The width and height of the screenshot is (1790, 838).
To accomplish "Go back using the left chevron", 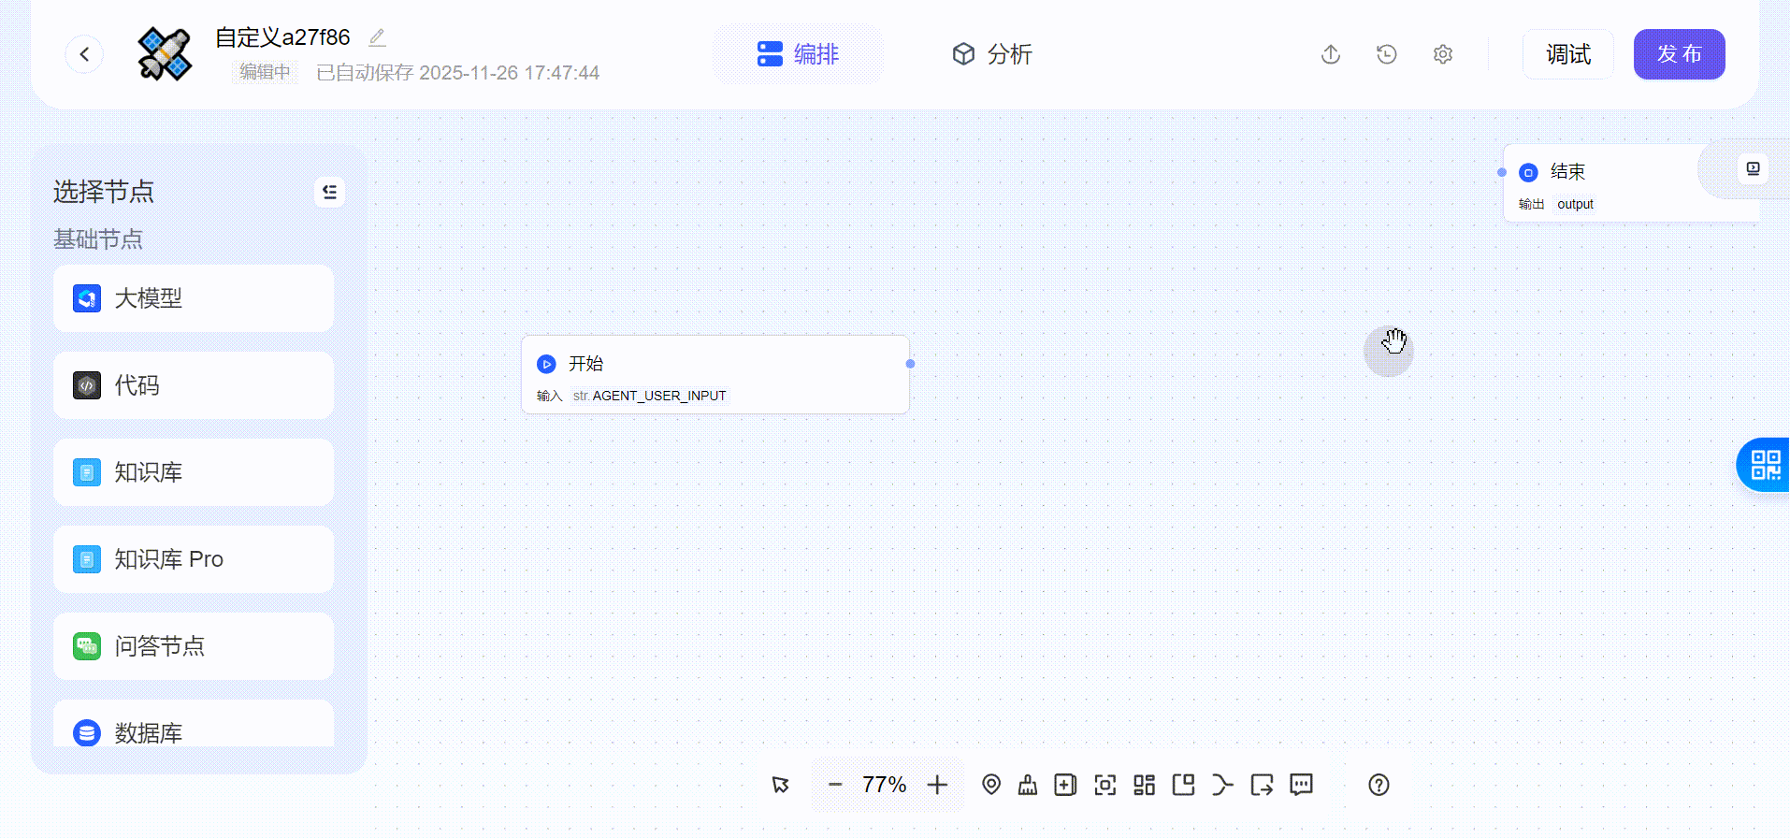I will pos(84,54).
